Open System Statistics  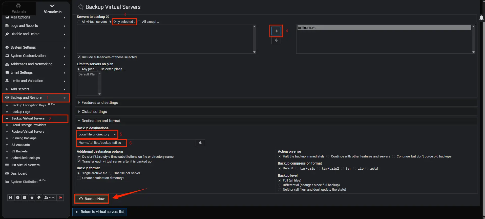pyautogui.click(x=24, y=182)
